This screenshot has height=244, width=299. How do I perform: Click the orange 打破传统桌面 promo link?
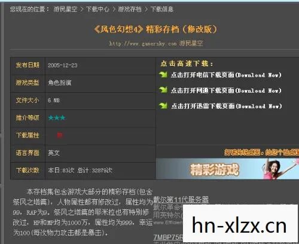[261, 152]
